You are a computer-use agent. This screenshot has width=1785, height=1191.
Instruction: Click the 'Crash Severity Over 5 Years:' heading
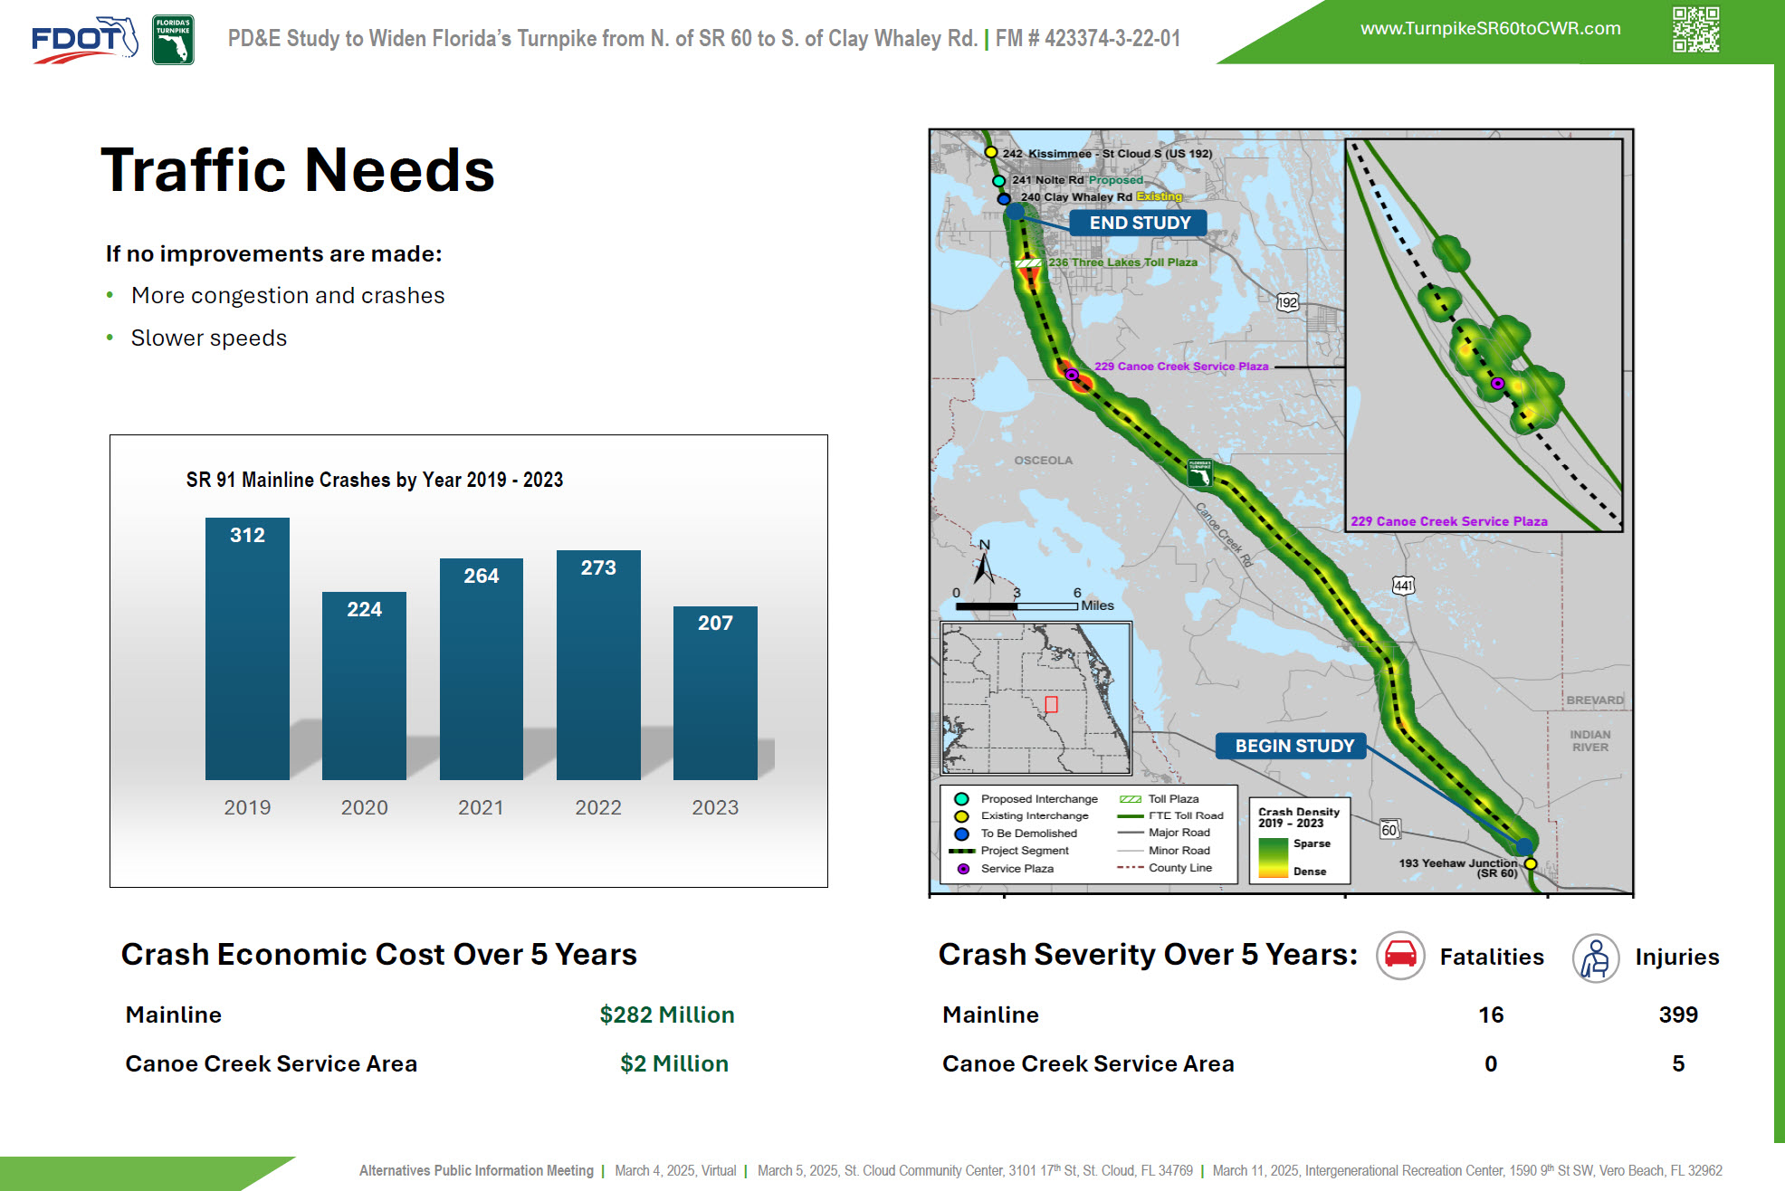(x=1148, y=954)
